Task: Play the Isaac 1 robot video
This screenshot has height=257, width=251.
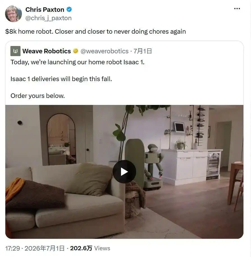Action: click(x=124, y=172)
